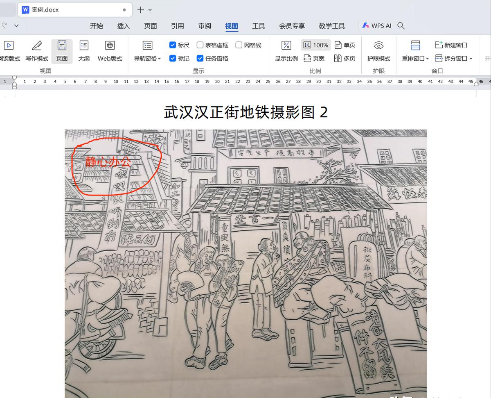Viewport: 491px width, 398px height.
Task: Open the 开始 Home ribbon tab
Action: click(97, 26)
